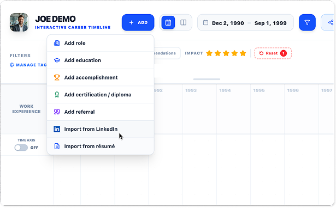Click the share icon button

[331, 22]
